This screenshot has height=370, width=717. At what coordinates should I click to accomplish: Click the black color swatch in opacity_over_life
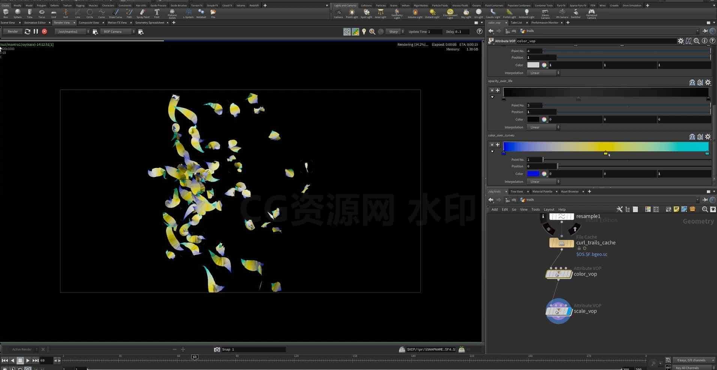tap(533, 119)
